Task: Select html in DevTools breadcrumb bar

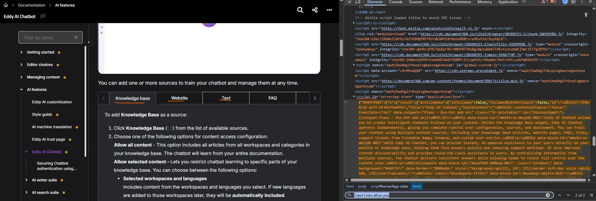Action: click(x=350, y=186)
